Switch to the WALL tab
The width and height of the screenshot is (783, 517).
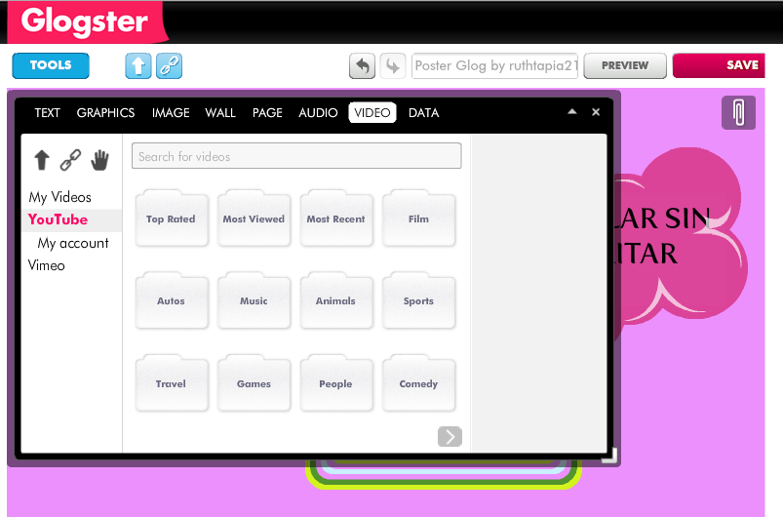point(220,113)
